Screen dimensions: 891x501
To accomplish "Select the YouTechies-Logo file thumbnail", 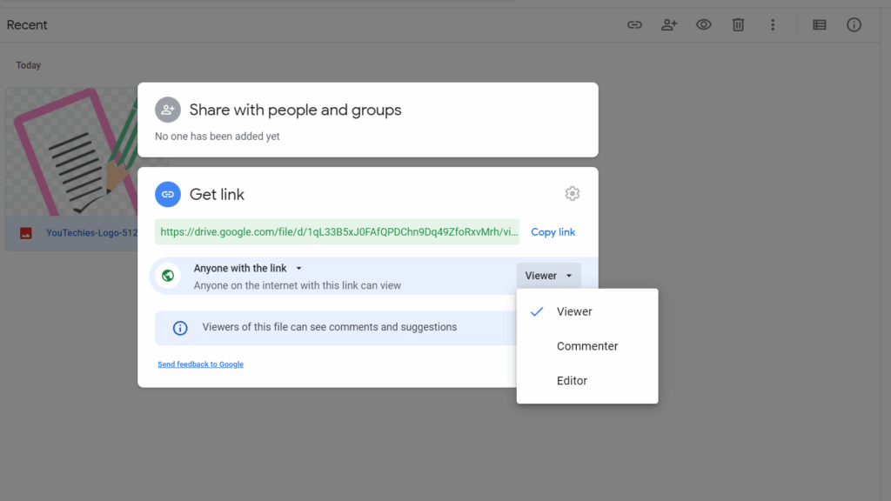I will point(71,151).
